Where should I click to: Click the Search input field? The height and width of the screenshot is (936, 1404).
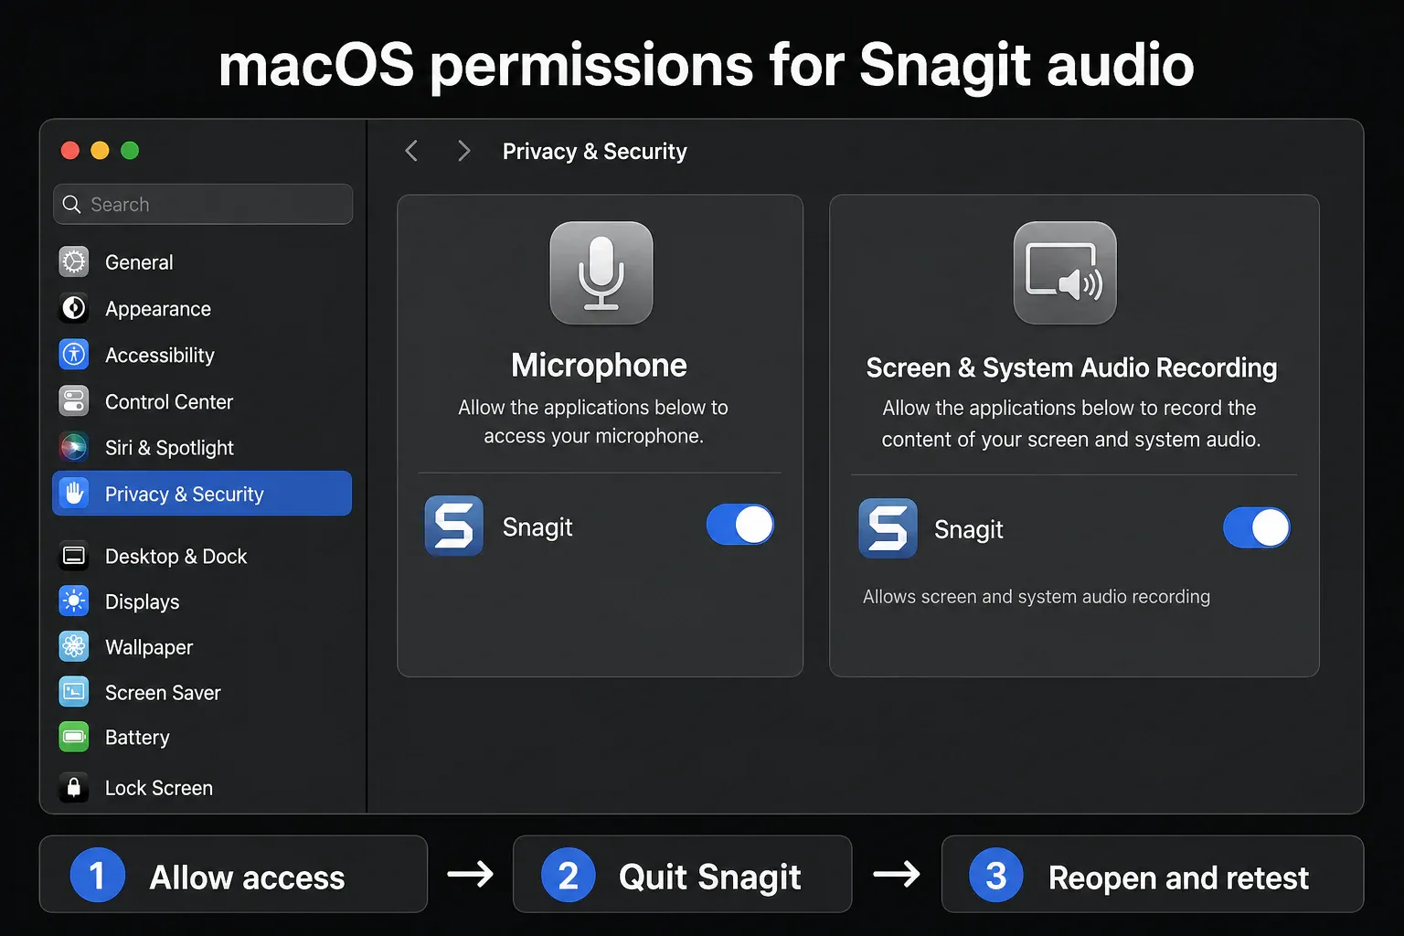203,204
